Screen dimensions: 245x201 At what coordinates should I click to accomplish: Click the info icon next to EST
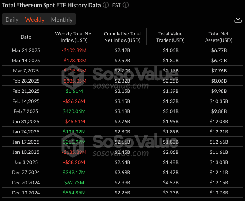(x=126, y=5)
